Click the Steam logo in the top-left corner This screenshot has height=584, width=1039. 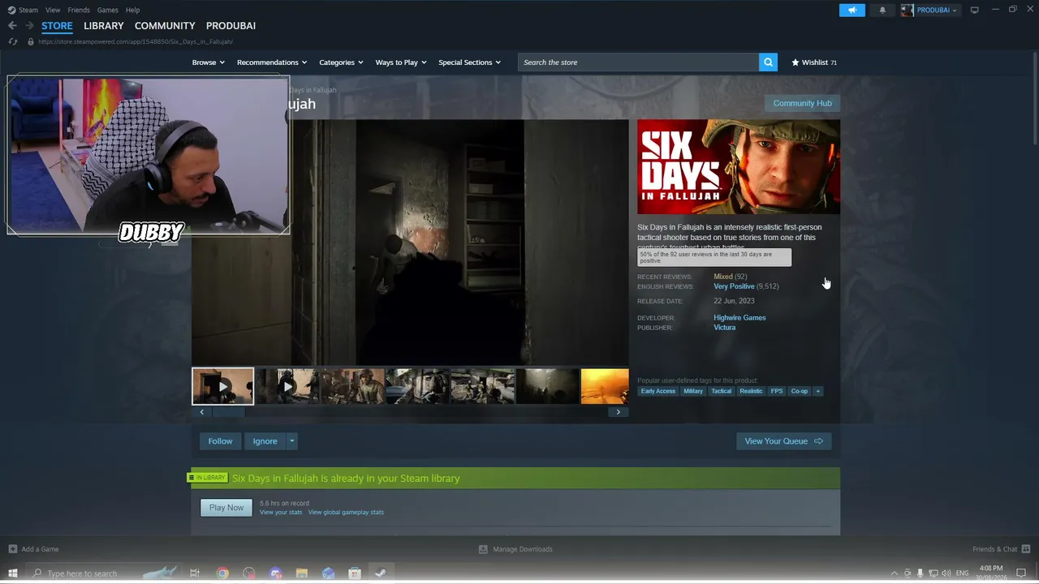(x=11, y=10)
